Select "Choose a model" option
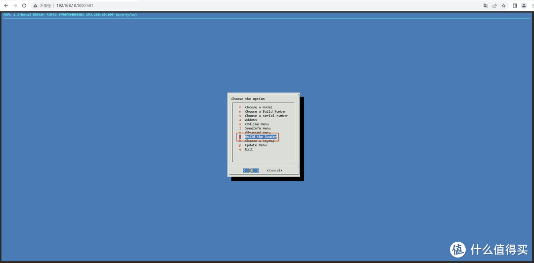This screenshot has width=534, height=263. point(258,107)
